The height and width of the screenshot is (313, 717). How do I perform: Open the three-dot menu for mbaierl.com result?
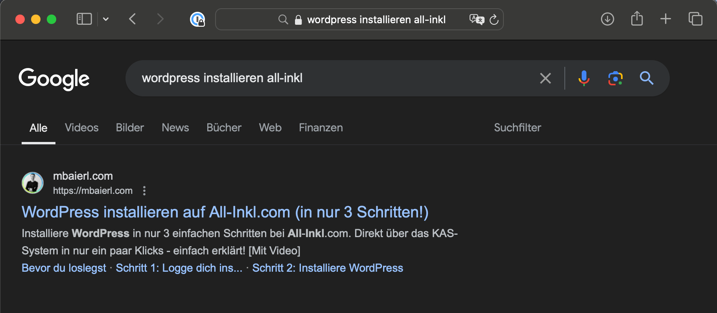[144, 191]
